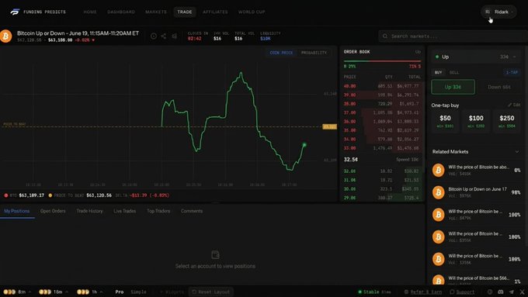
Task: Open the Dashboard nav item
Action: pyautogui.click(x=121, y=12)
